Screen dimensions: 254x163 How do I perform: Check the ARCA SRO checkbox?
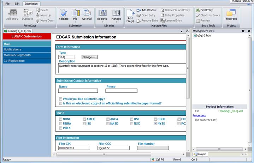click(x=108, y=119)
